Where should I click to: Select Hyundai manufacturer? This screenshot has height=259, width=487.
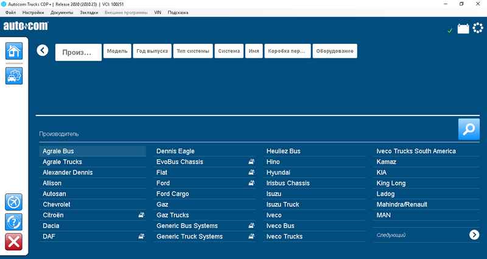[315, 173]
